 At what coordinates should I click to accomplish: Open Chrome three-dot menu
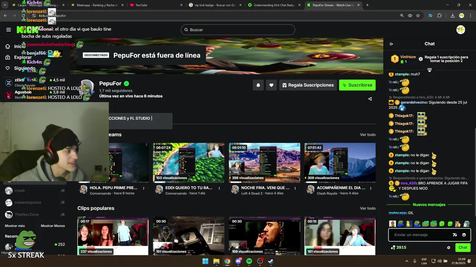coord(470,16)
